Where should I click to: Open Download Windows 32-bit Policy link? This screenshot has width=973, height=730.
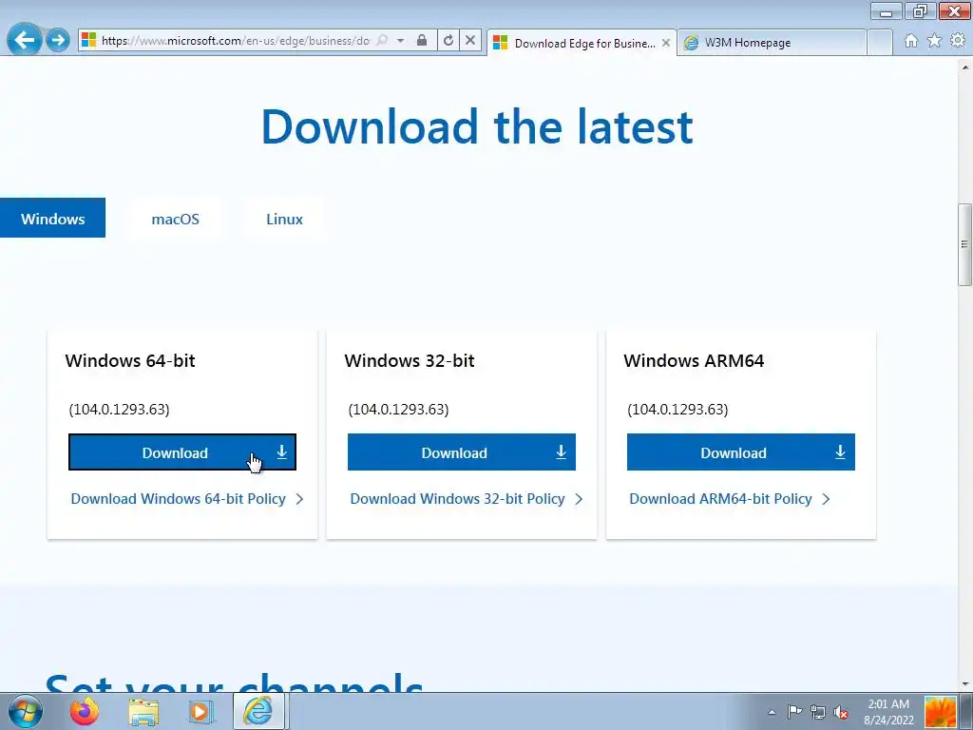[x=466, y=499]
